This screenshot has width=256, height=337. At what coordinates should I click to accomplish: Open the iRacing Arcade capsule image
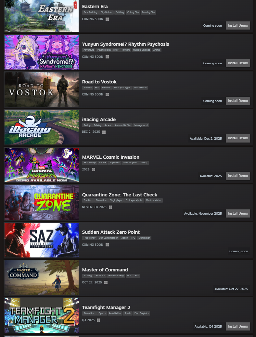[x=42, y=127]
